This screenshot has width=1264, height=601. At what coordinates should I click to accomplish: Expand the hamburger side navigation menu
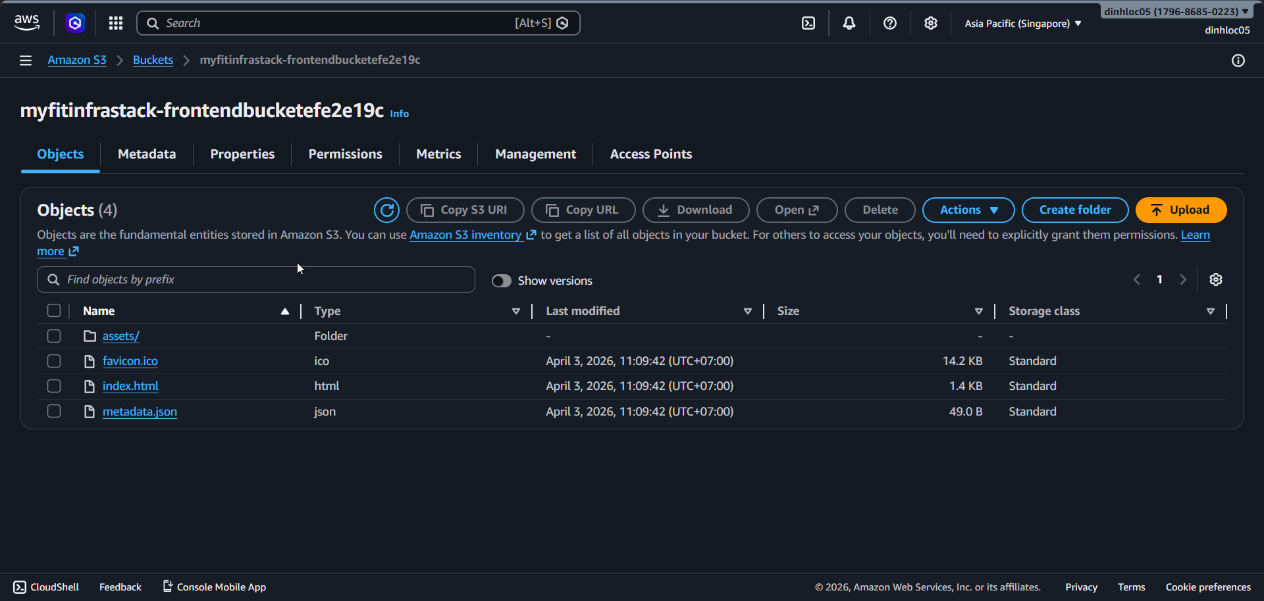[x=26, y=60]
